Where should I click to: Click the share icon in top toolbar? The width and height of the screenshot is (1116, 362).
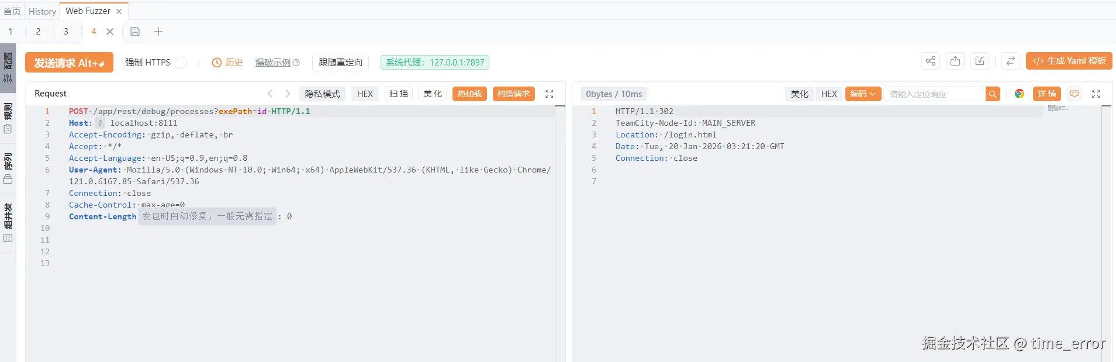pos(931,61)
